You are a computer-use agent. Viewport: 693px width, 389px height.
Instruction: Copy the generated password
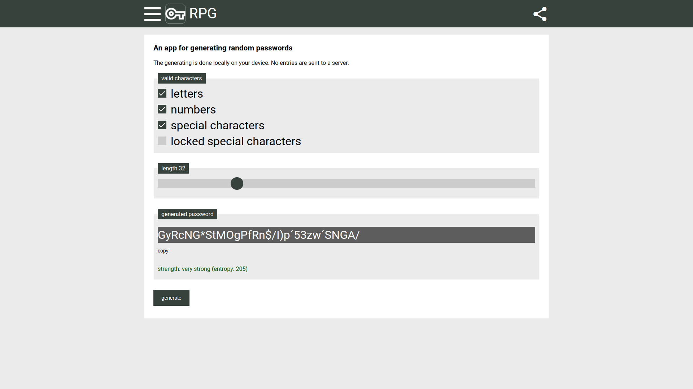pos(163,251)
